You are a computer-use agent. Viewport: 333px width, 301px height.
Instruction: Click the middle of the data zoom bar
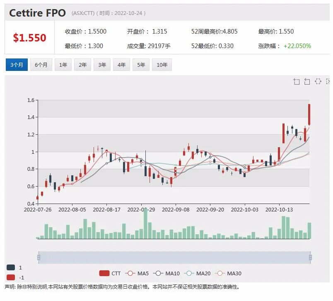tap(174, 257)
